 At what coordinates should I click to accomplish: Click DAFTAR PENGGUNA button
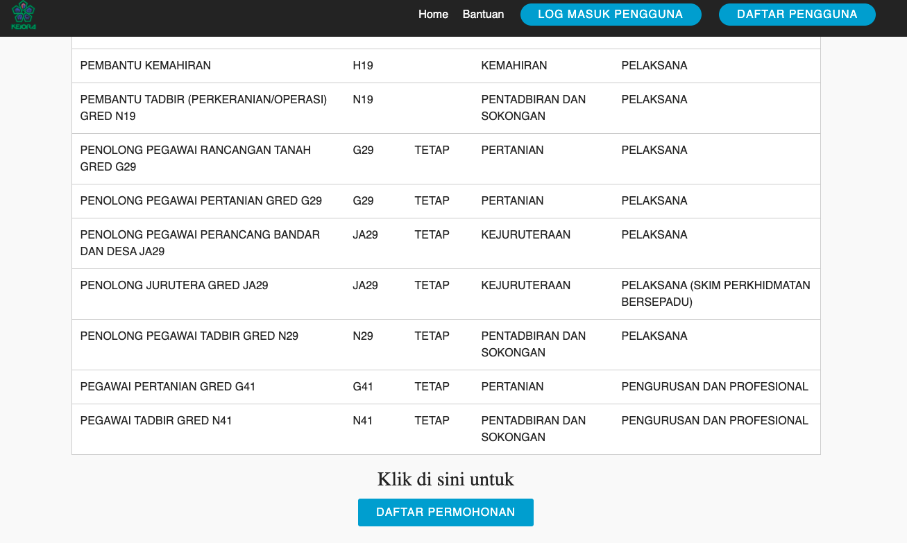pyautogui.click(x=797, y=14)
